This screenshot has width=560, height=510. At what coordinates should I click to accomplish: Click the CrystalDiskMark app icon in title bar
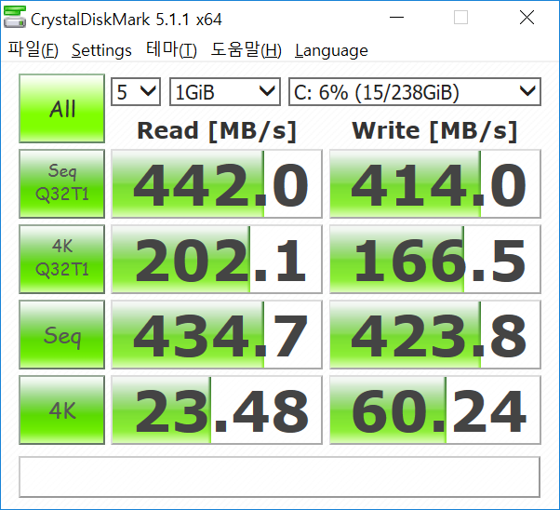pos(14,17)
